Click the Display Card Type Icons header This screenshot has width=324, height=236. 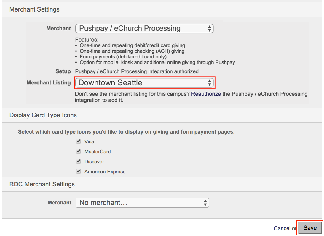[x=43, y=115]
